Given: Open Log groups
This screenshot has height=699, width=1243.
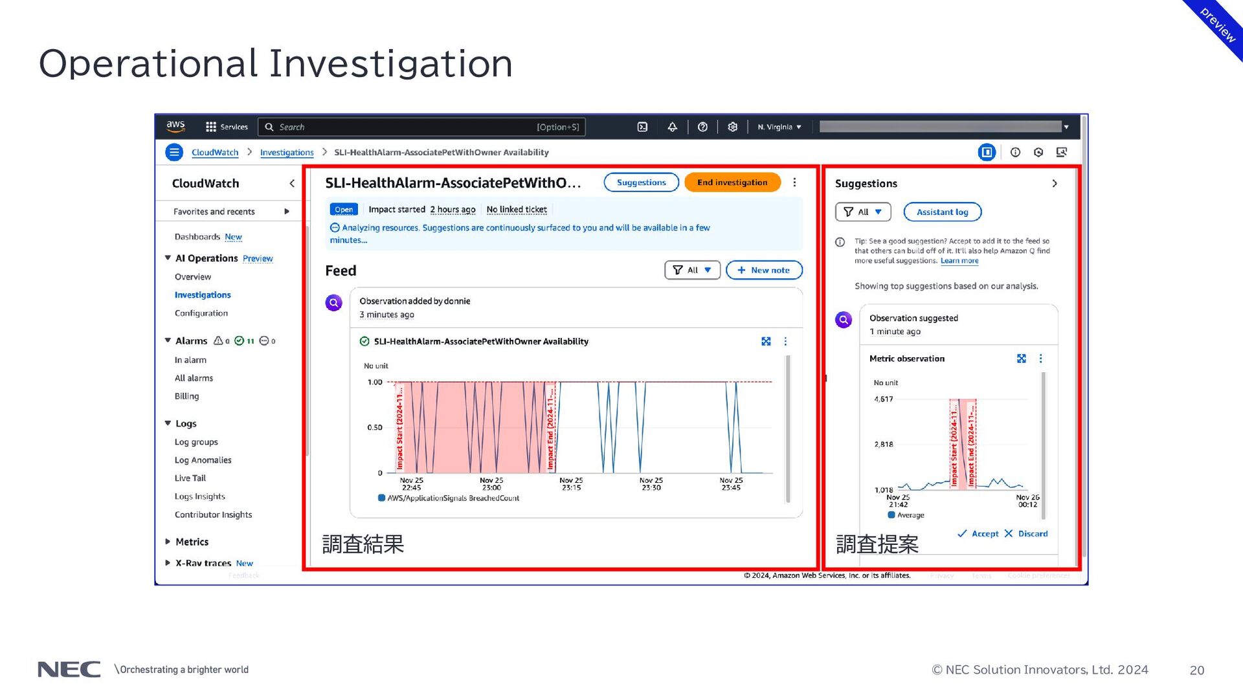Looking at the screenshot, I should pos(196,442).
